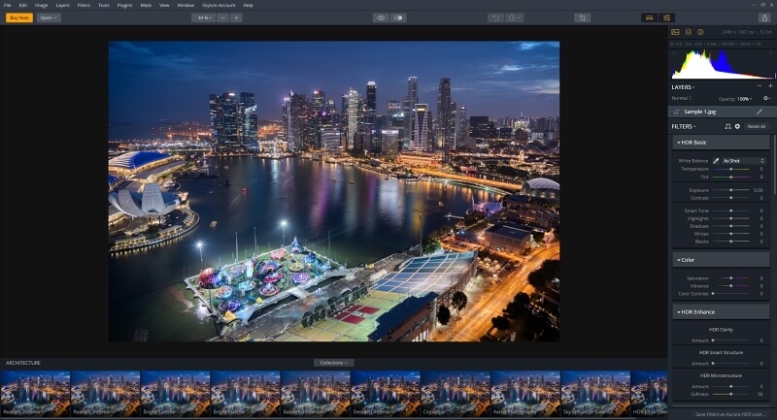Apply the Sky Enhancer Exterior look thumbnail
The width and height of the screenshot is (777, 420).
point(595,393)
